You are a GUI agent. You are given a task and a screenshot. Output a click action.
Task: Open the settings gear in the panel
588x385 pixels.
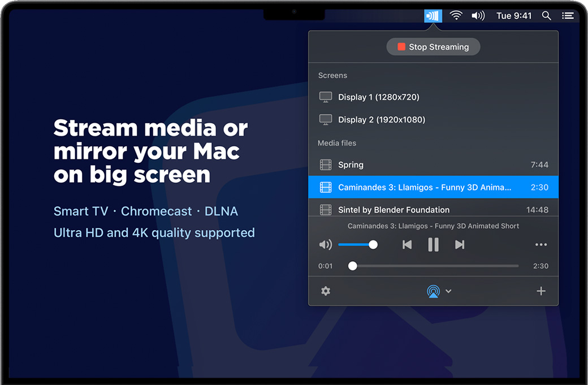click(x=326, y=291)
